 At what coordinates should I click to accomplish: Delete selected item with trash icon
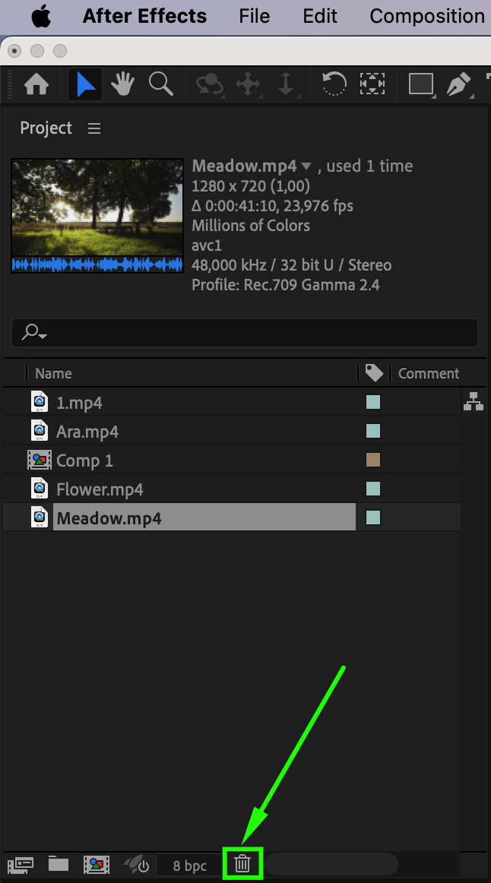click(242, 863)
